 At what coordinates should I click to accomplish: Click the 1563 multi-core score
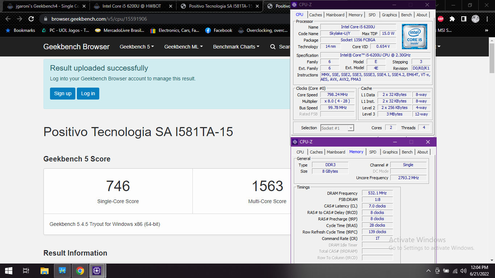(267, 186)
